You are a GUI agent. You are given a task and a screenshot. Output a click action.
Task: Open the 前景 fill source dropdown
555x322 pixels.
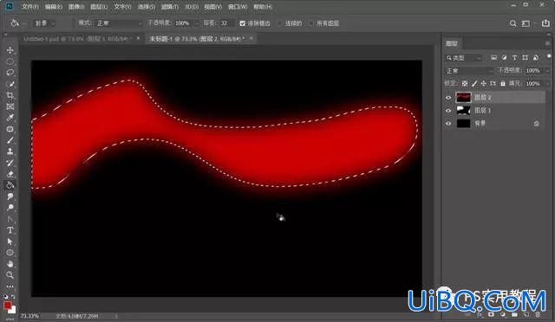click(x=44, y=23)
